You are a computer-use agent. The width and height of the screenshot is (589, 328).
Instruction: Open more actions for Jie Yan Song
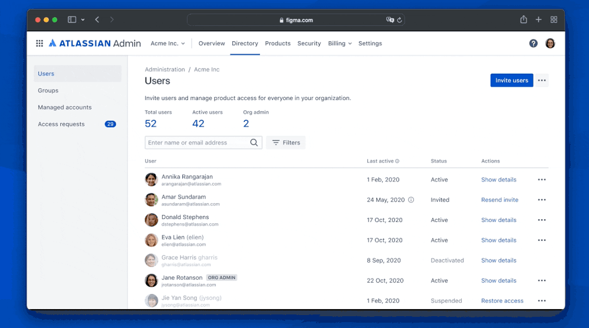coord(542,300)
